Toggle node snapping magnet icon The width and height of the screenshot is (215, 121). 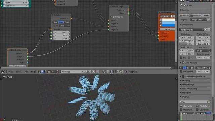[108, 72]
